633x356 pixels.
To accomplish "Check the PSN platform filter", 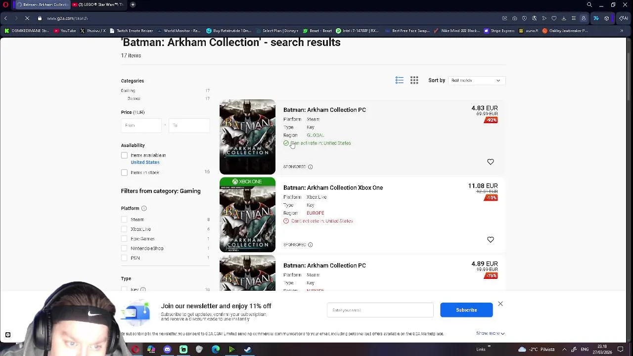I will click(124, 258).
